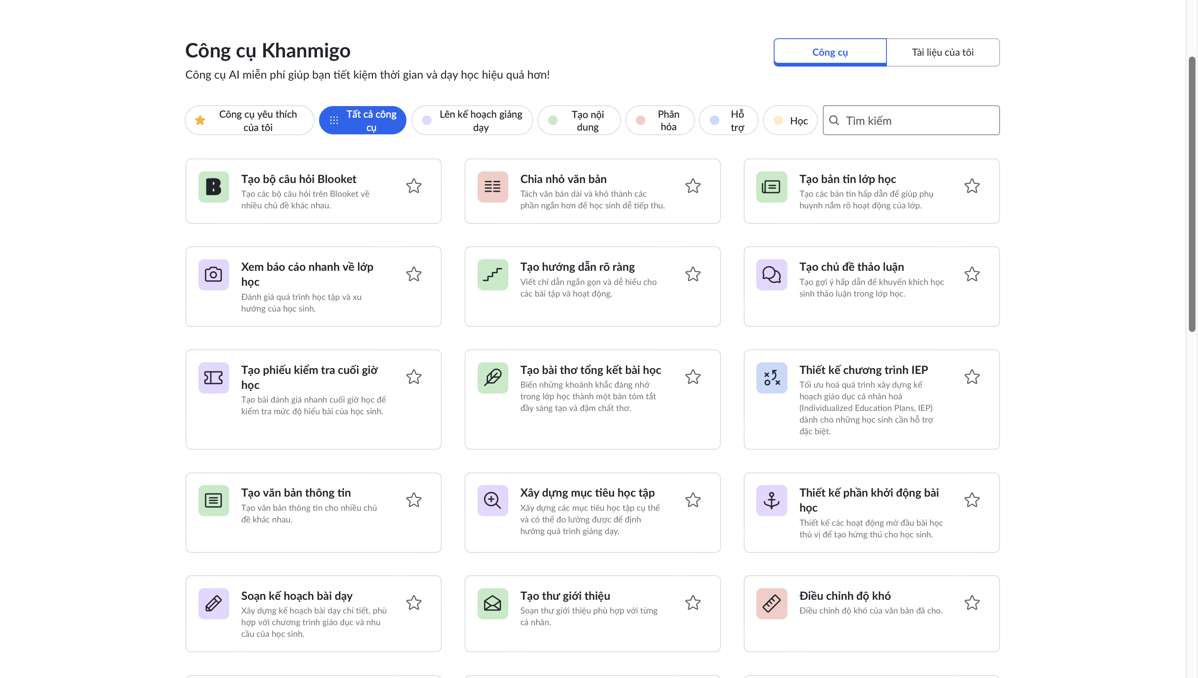Viewport: 1198px width, 678px height.
Task: Click the Chia nhỏ văn bản text icon
Action: [492, 187]
